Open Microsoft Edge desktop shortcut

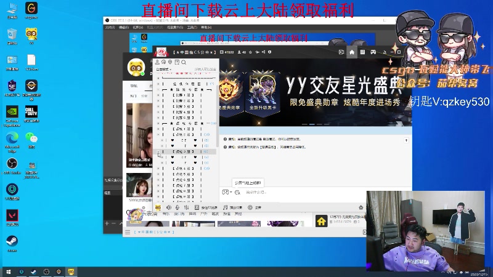click(12, 142)
